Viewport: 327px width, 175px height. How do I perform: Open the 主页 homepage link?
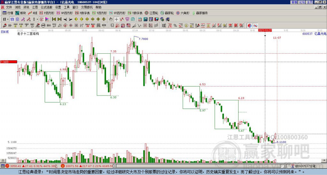pos(310,2)
